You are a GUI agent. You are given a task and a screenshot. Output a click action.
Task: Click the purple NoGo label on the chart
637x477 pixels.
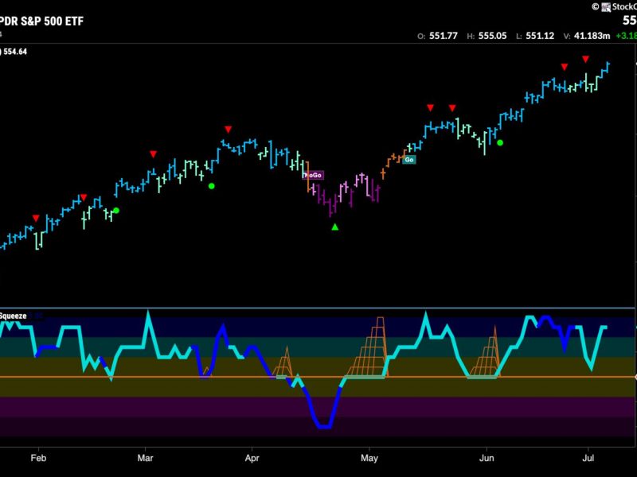point(313,175)
